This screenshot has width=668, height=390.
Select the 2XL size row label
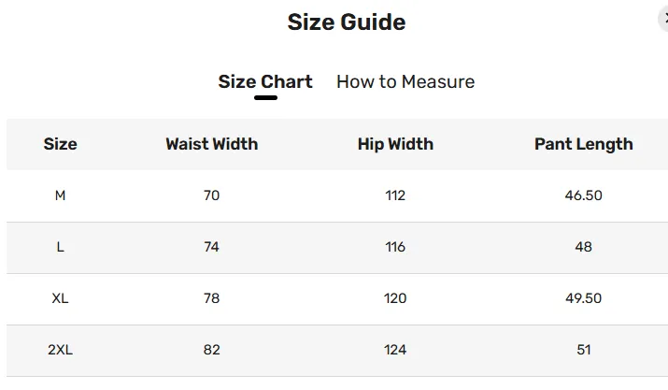tap(60, 350)
